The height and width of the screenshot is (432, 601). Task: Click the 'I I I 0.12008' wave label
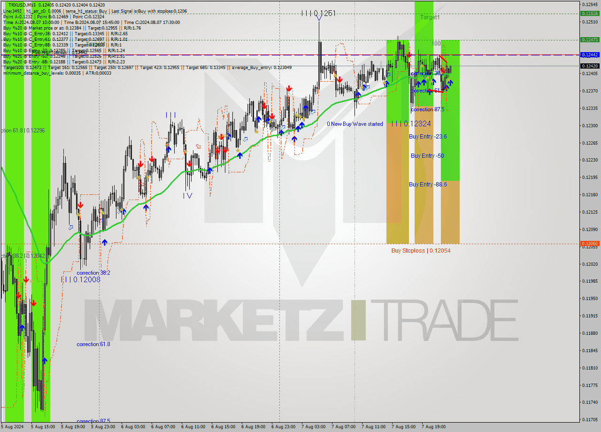(81, 279)
